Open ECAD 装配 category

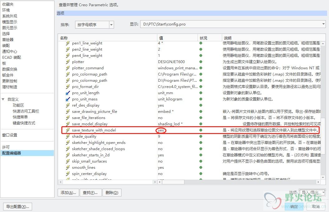(x=12, y=57)
